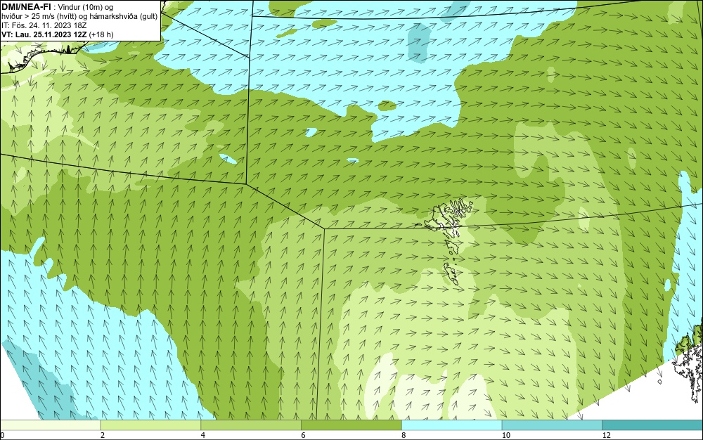Click the '8' colorbar label

click(404, 435)
